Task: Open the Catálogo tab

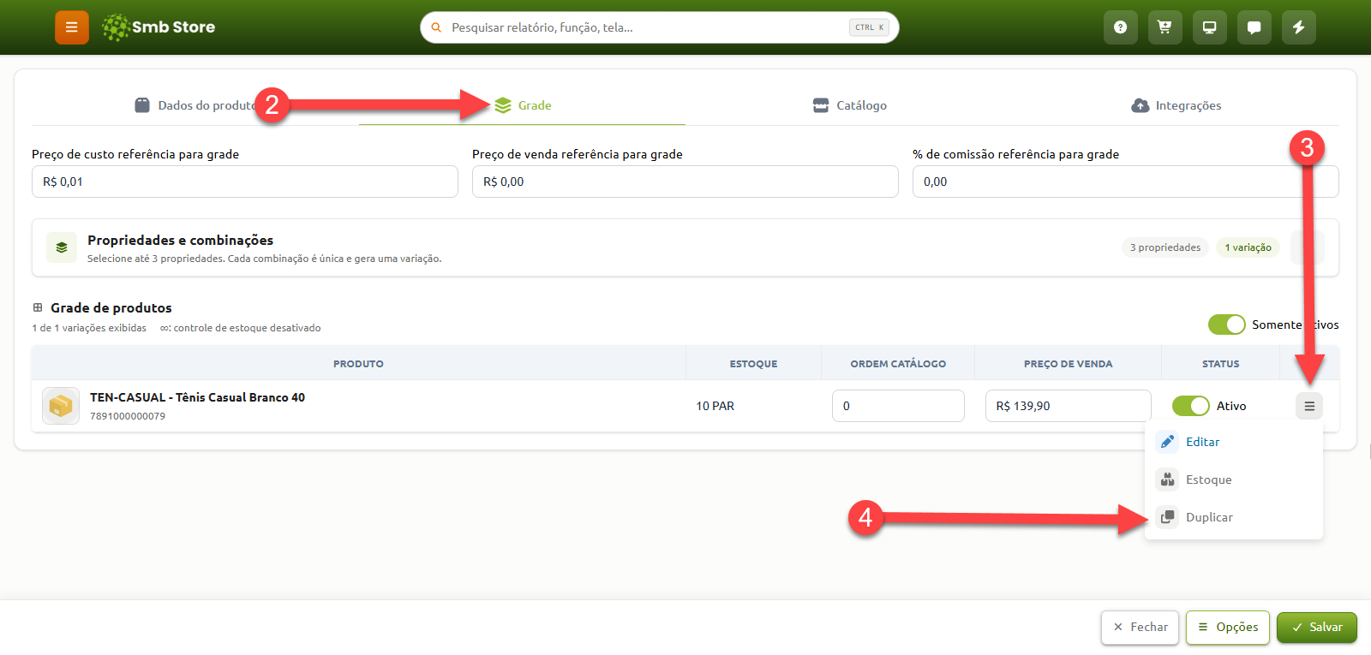Action: click(849, 105)
